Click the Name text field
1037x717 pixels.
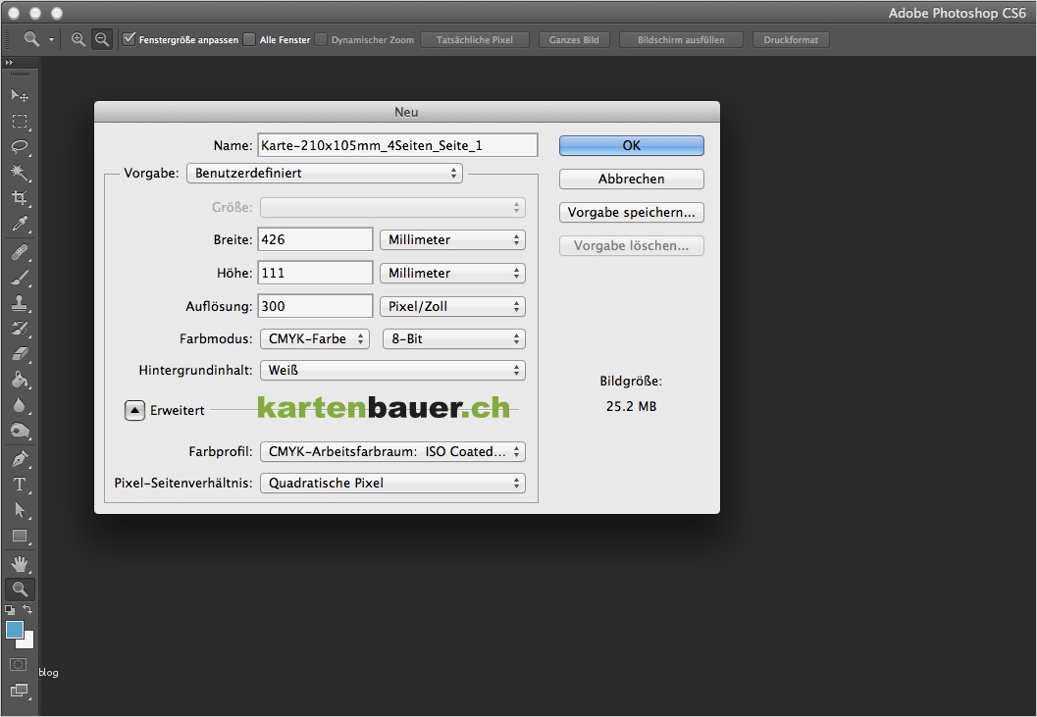click(x=397, y=145)
